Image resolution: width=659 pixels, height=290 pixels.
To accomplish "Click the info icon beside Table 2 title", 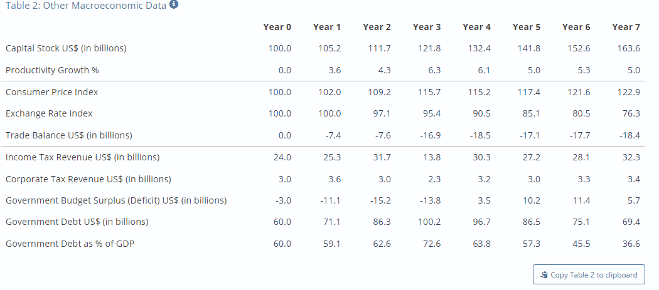I will click(x=174, y=5).
